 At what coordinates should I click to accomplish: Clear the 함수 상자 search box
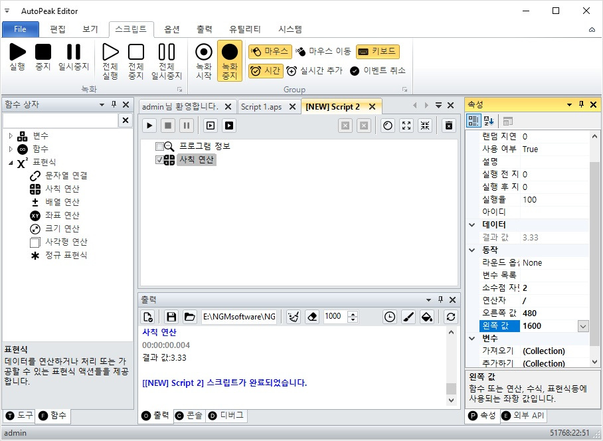126,120
